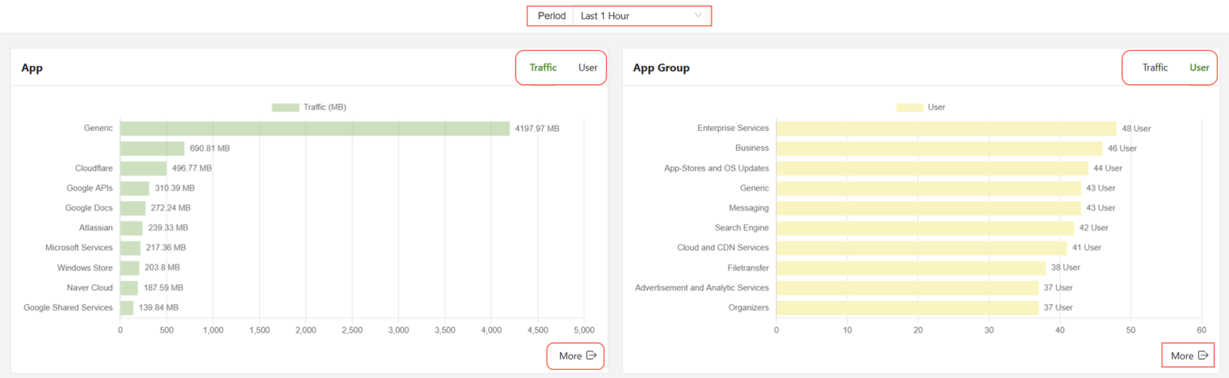Screen dimensions: 1229x378
Task: Click the Google Docs traffic bar
Action: [133, 208]
